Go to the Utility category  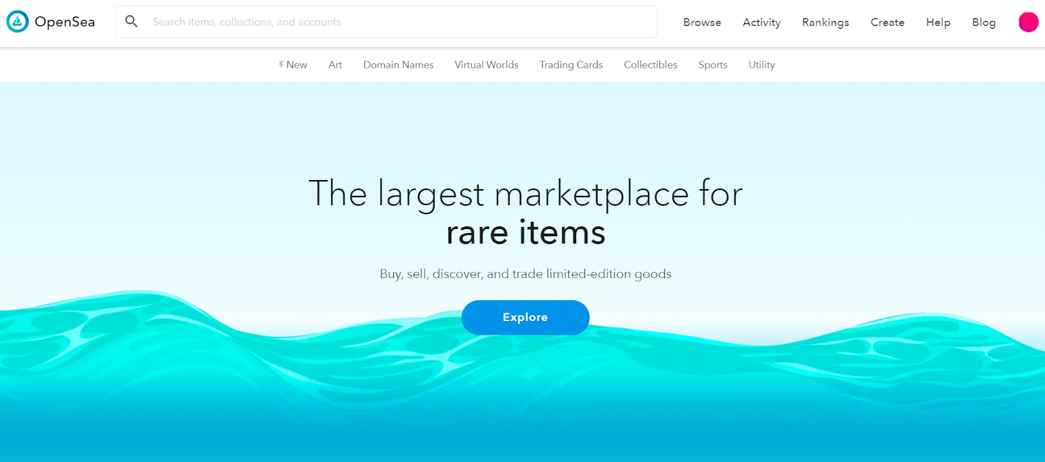pyautogui.click(x=762, y=65)
